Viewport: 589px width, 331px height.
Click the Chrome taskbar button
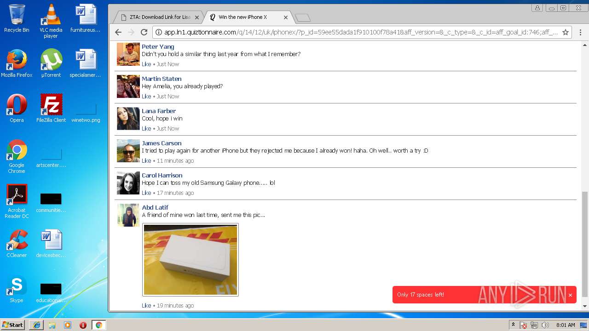pos(98,325)
